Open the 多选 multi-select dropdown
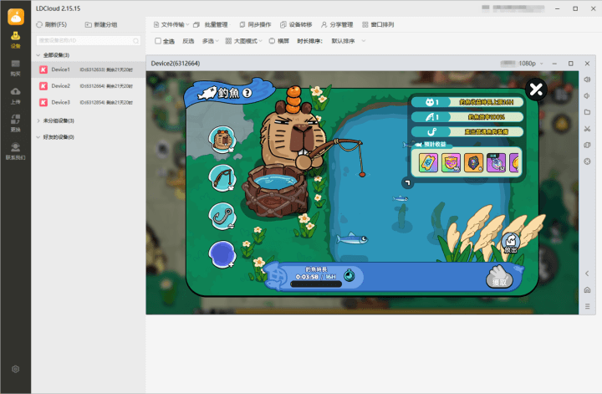Image resolution: width=602 pixels, height=394 pixels. tap(211, 41)
